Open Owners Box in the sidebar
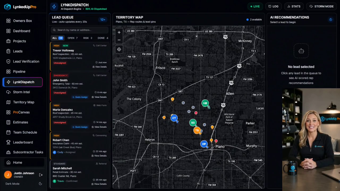340x191 pixels. coord(22,21)
